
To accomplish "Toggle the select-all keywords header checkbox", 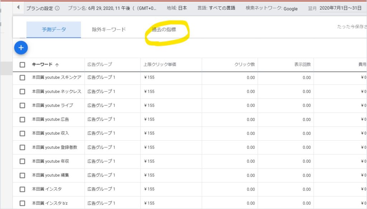I will click(23, 65).
